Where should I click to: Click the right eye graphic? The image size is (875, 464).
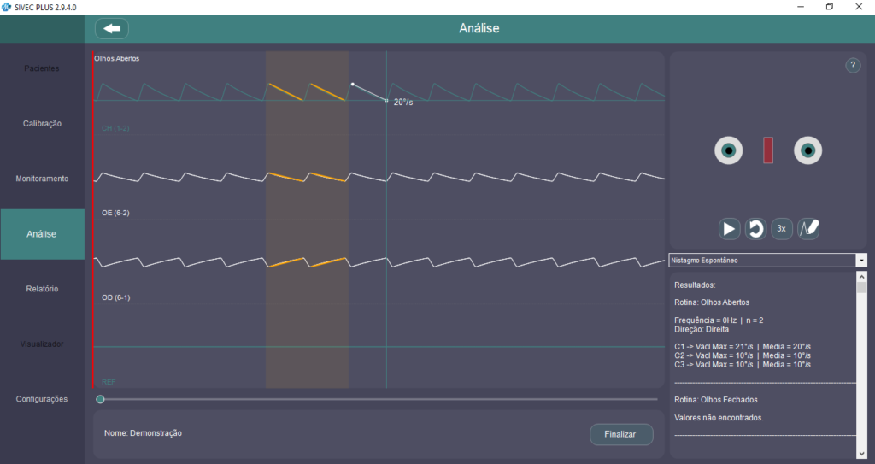pos(807,150)
